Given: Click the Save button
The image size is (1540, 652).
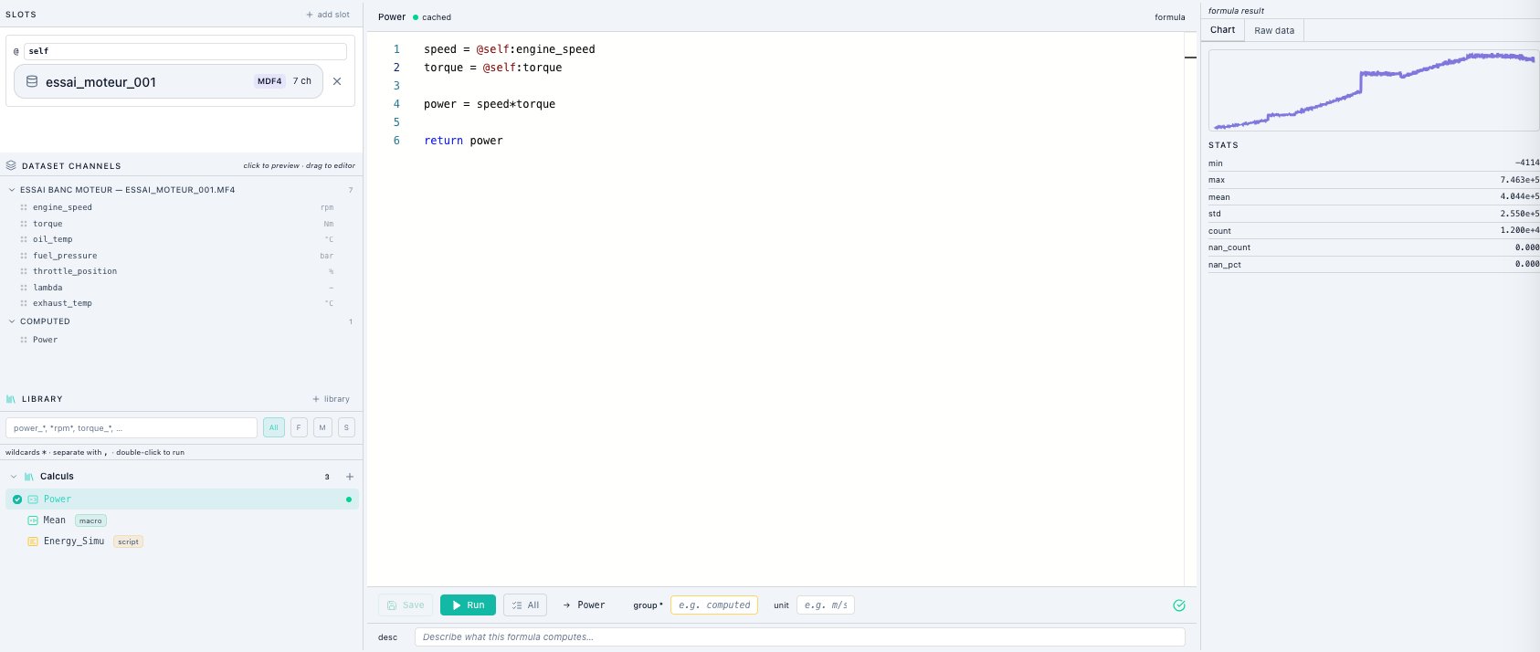Looking at the screenshot, I should (406, 605).
